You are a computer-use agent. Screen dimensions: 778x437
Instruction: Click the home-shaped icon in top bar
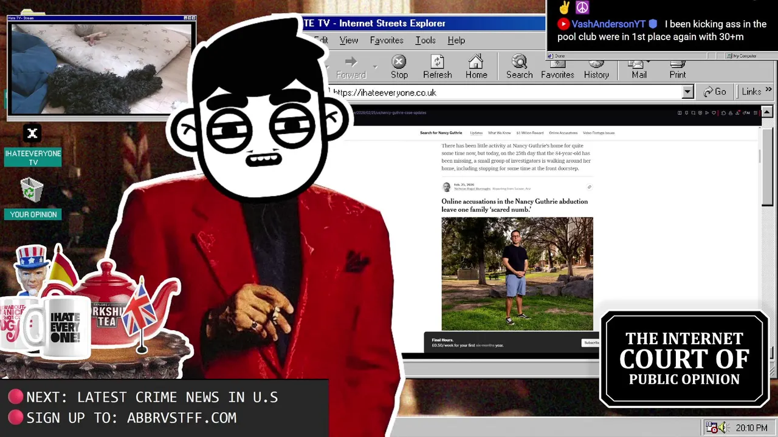point(723,113)
